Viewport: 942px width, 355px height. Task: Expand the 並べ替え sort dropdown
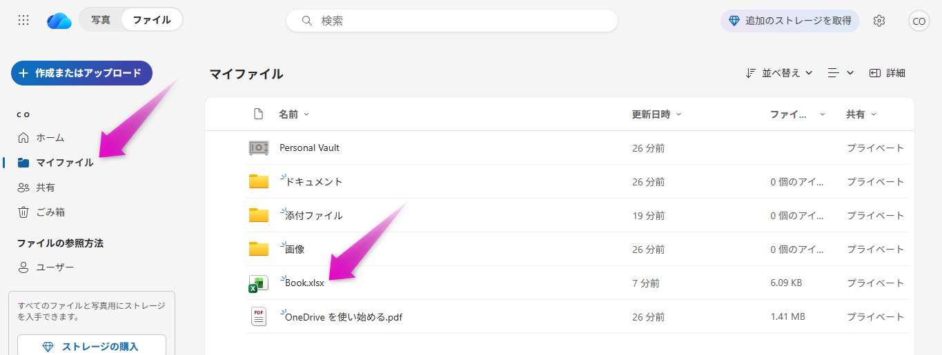point(779,73)
